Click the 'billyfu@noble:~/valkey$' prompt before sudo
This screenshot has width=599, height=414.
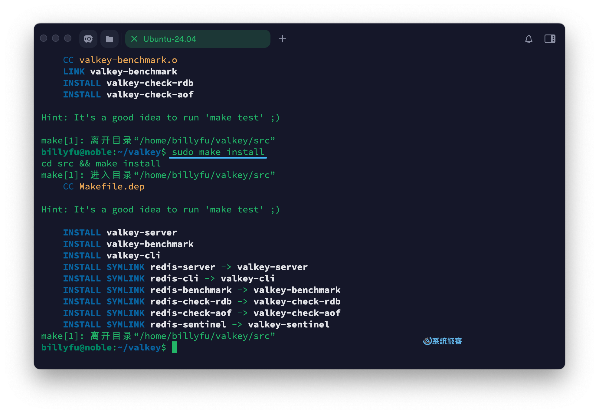[104, 152]
